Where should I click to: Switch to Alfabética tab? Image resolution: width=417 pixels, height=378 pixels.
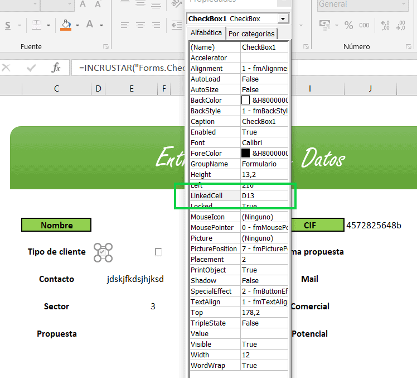pyautogui.click(x=206, y=33)
